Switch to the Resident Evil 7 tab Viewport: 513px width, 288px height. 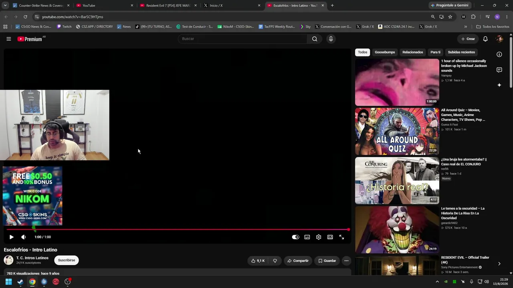168,6
